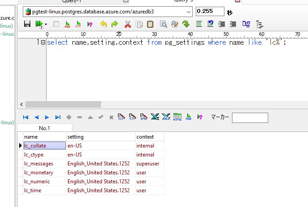308x207 pixels.
Task: Open the run query dropdown arrow
Action: coord(46,25)
